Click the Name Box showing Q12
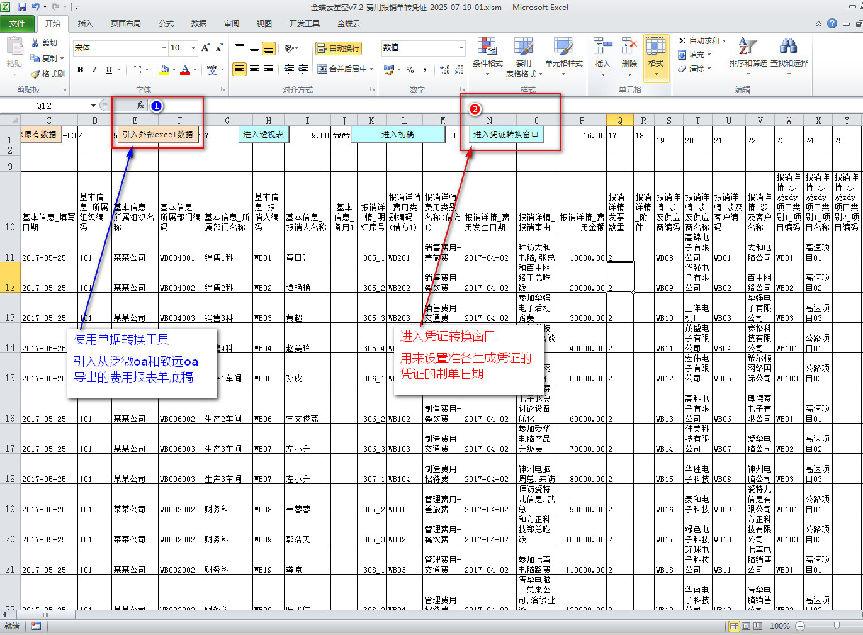Screen dimensions: 863x635 coord(44,106)
